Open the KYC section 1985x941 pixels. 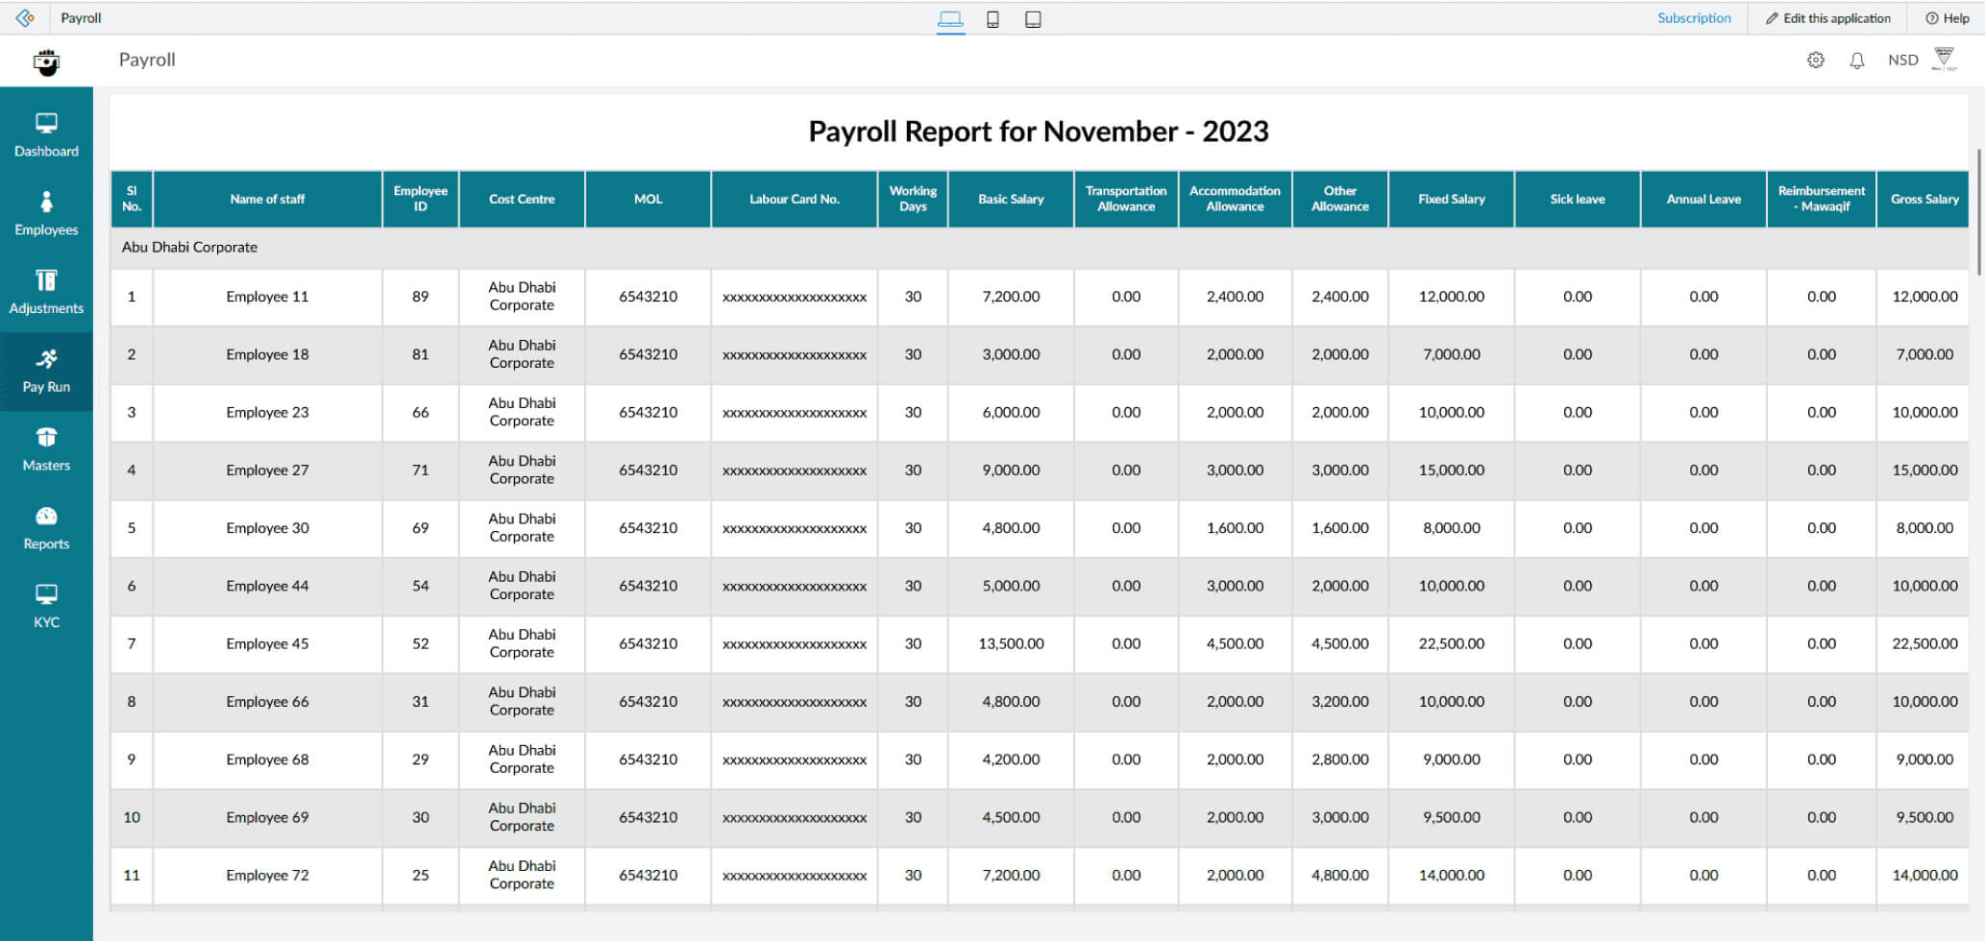[x=46, y=605]
